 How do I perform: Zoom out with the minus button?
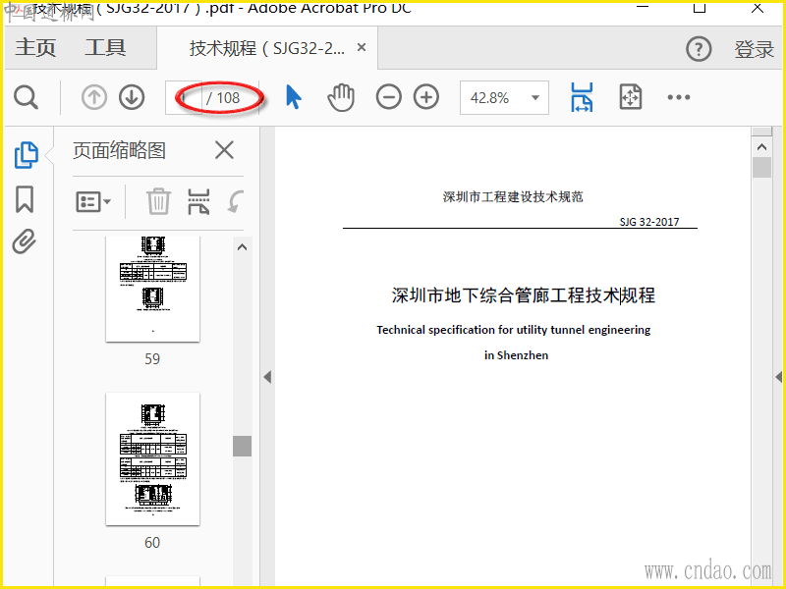point(388,97)
